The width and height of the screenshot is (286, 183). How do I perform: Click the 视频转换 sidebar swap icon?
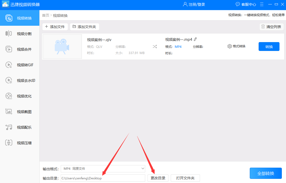coord(9,18)
